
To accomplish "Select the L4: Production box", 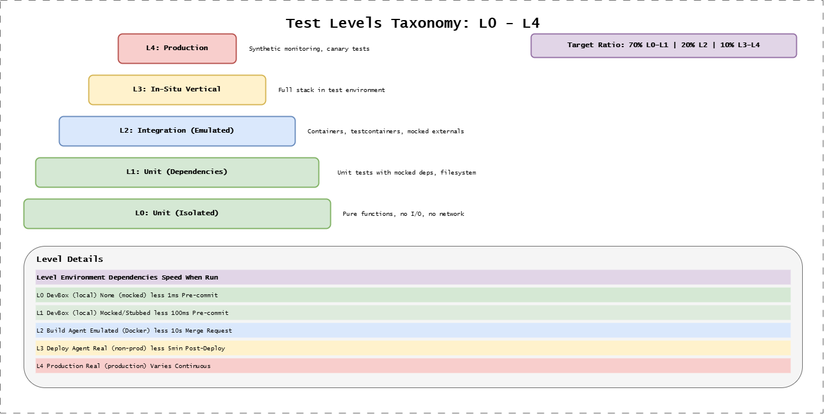I will (177, 48).
